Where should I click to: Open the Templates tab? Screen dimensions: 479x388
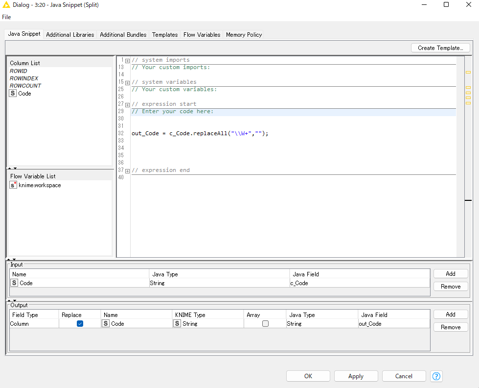click(x=165, y=35)
